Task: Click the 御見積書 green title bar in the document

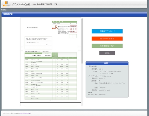Action: click(65, 22)
